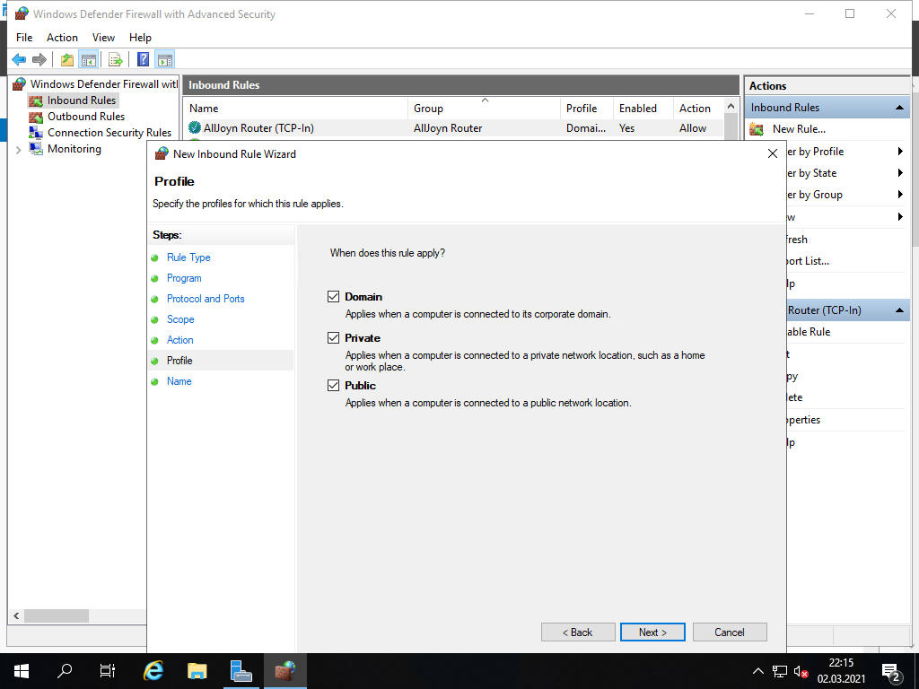Open the View menu
Viewport: 919px width, 689px height.
click(103, 38)
